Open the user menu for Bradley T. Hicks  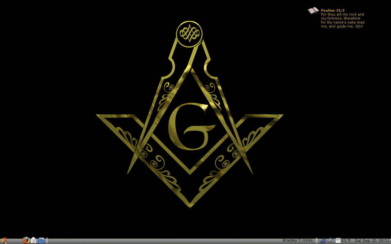coord(298,240)
